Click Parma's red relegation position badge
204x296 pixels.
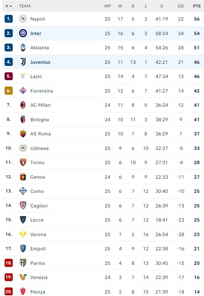(8, 263)
